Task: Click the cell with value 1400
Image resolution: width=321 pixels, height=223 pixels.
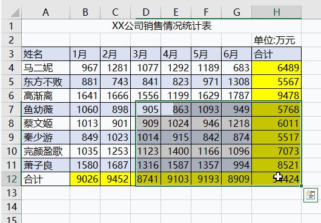Action: 176,151
